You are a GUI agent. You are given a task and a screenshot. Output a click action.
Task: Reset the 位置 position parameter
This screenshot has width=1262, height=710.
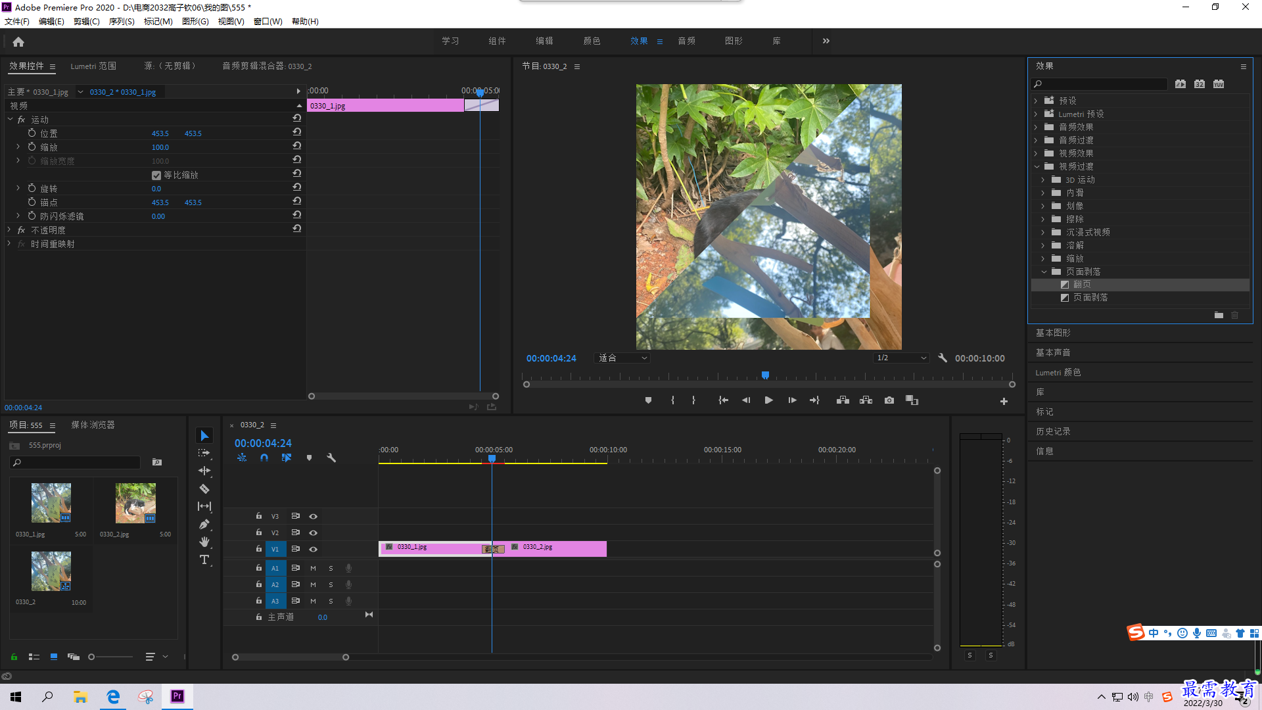tap(297, 132)
